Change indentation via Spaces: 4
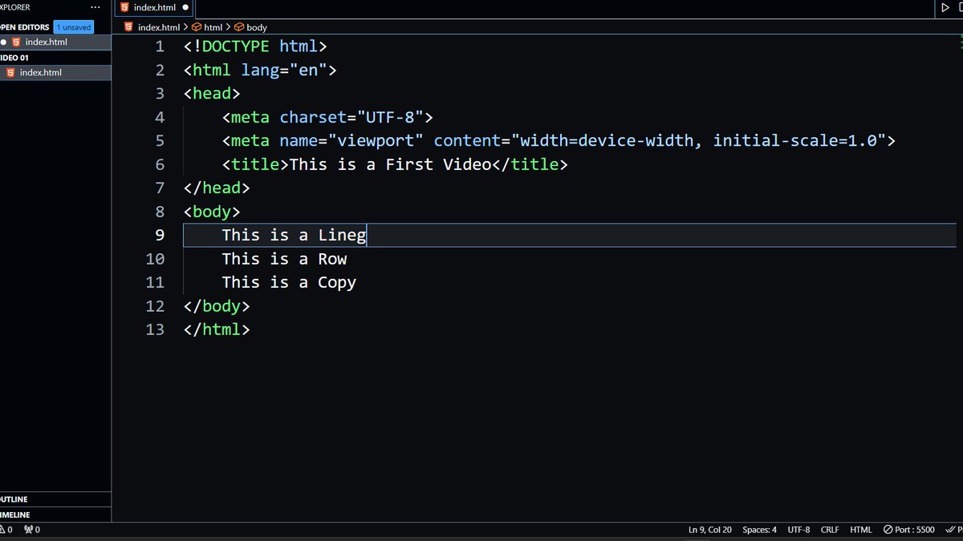Image resolution: width=963 pixels, height=541 pixels. click(x=759, y=530)
